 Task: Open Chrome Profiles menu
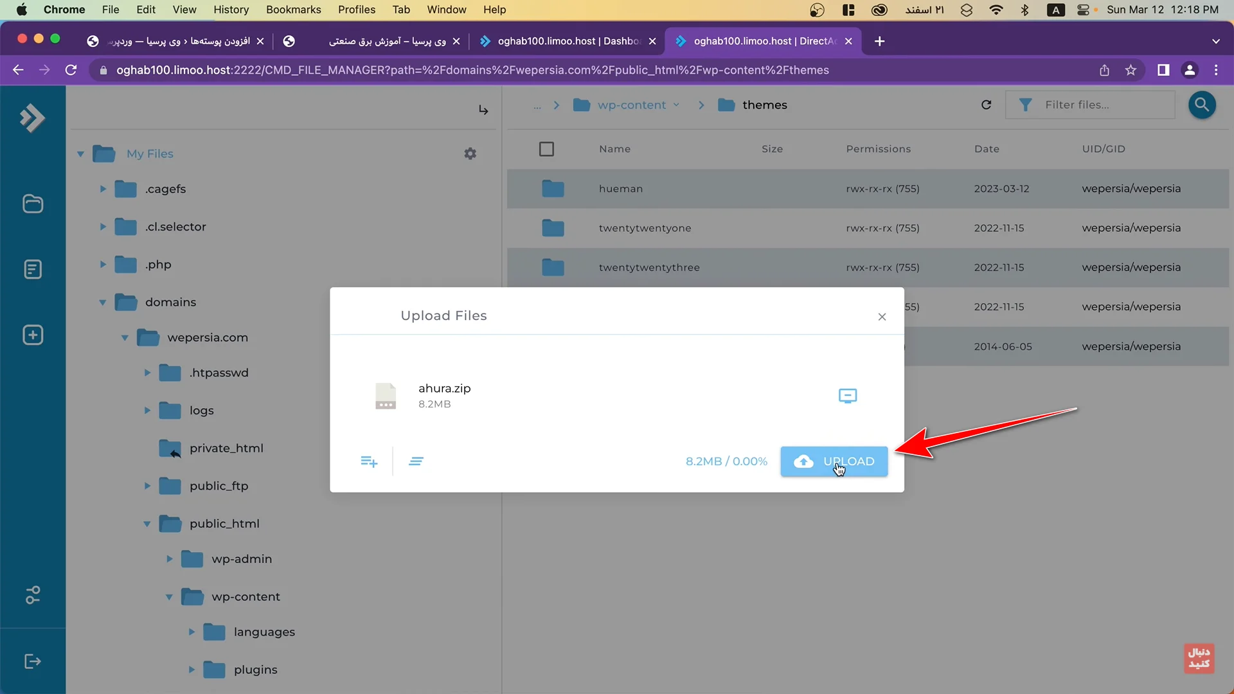tap(357, 10)
